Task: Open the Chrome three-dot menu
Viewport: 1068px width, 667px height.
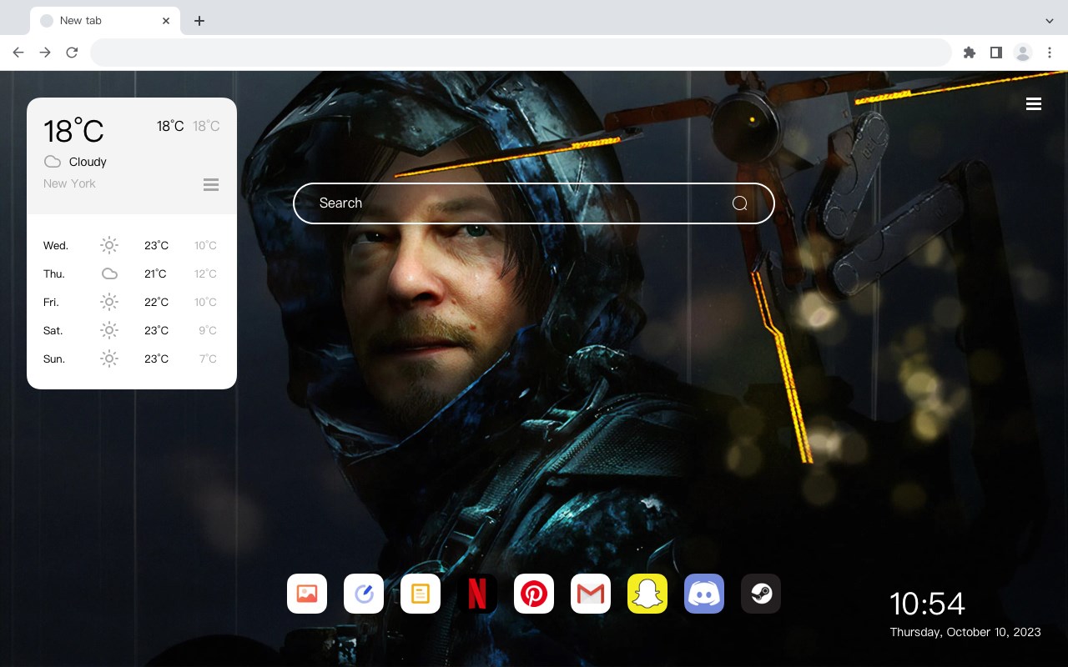Action: point(1050,53)
